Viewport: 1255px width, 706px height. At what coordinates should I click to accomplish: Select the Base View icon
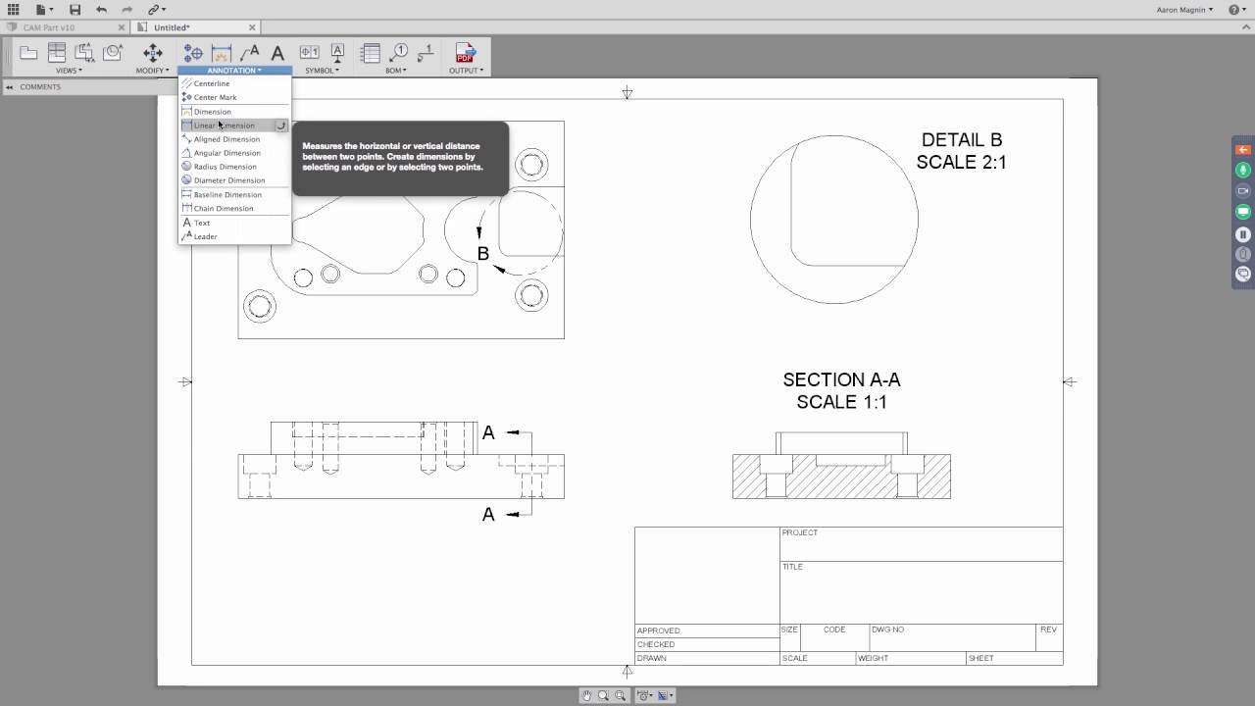click(x=28, y=53)
